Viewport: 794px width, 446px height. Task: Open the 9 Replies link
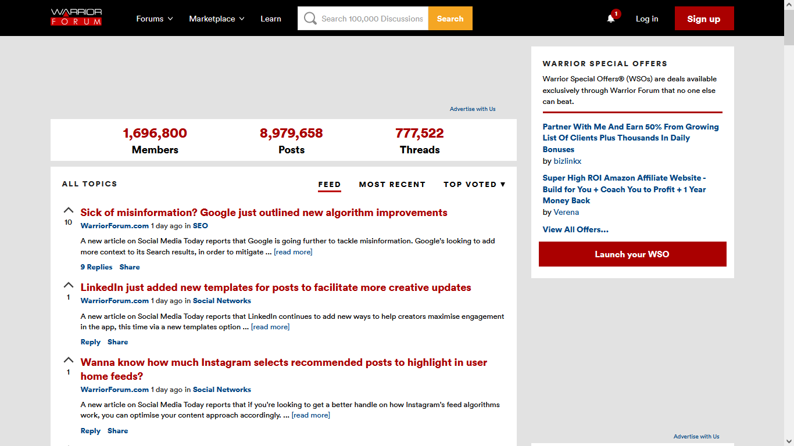coord(96,267)
